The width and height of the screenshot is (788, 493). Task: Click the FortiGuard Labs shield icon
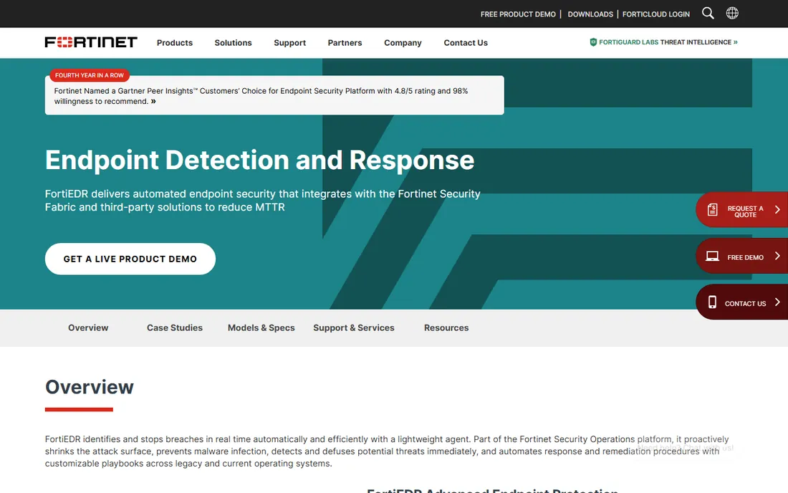593,42
